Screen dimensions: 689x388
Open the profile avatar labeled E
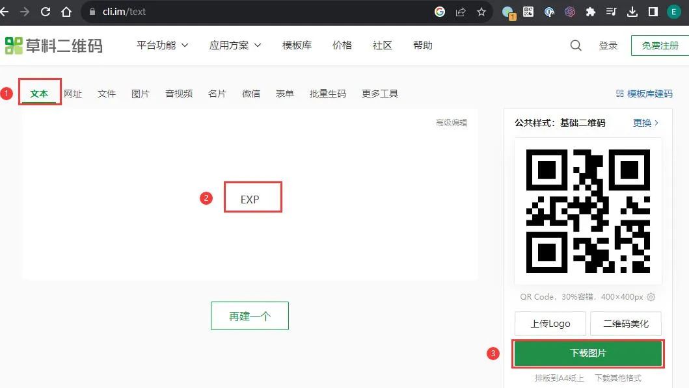673,12
